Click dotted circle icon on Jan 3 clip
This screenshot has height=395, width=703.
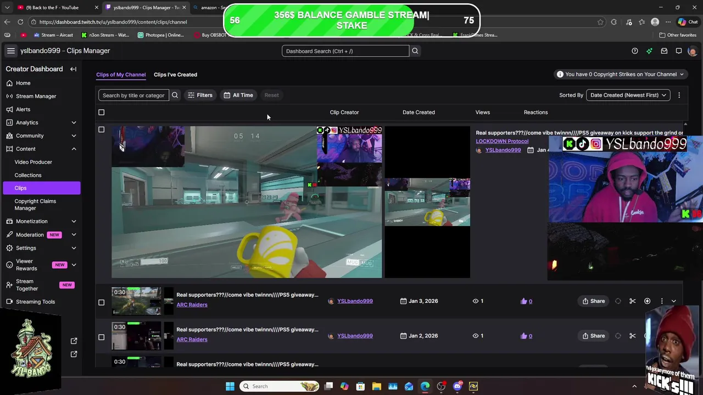(x=618, y=301)
